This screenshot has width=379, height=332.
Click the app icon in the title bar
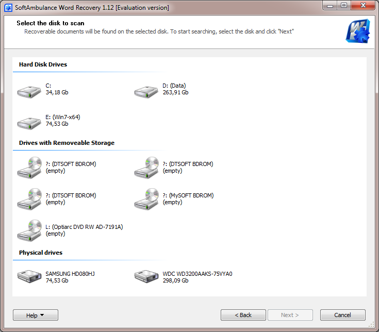(x=8, y=8)
